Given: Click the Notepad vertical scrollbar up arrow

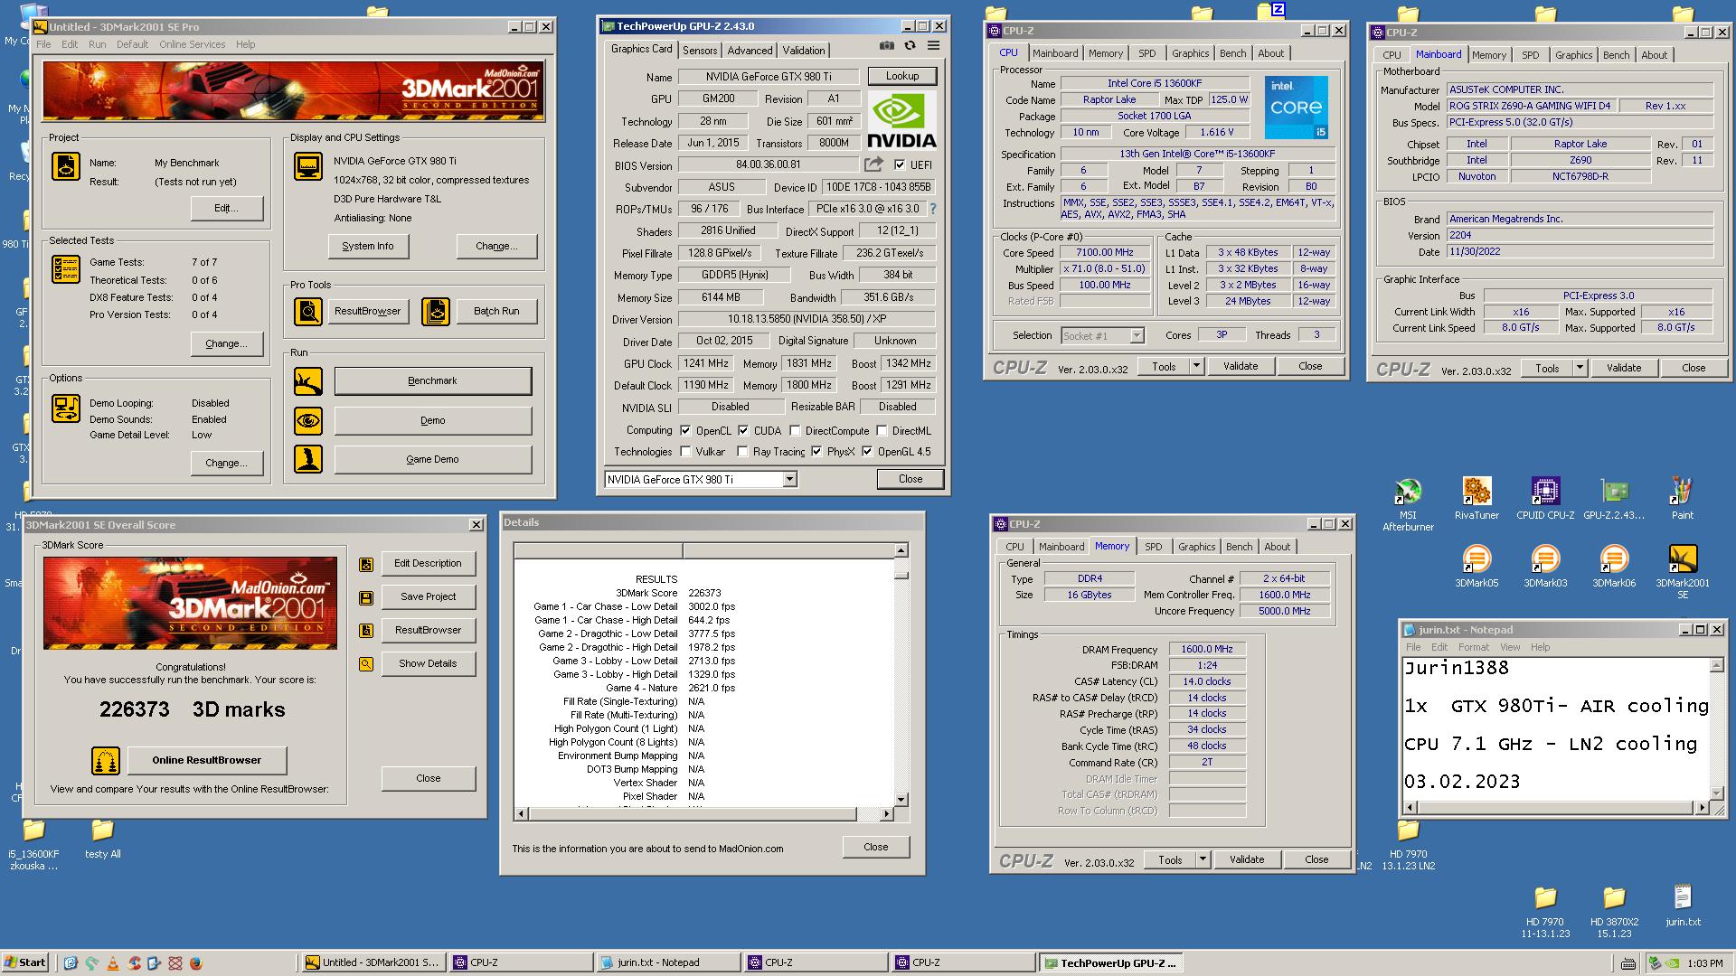Looking at the screenshot, I should [1716, 666].
